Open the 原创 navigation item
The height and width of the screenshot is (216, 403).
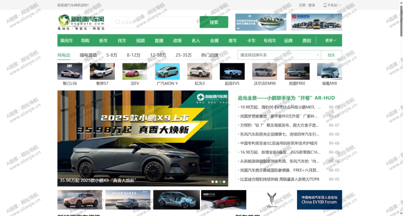tap(307, 40)
